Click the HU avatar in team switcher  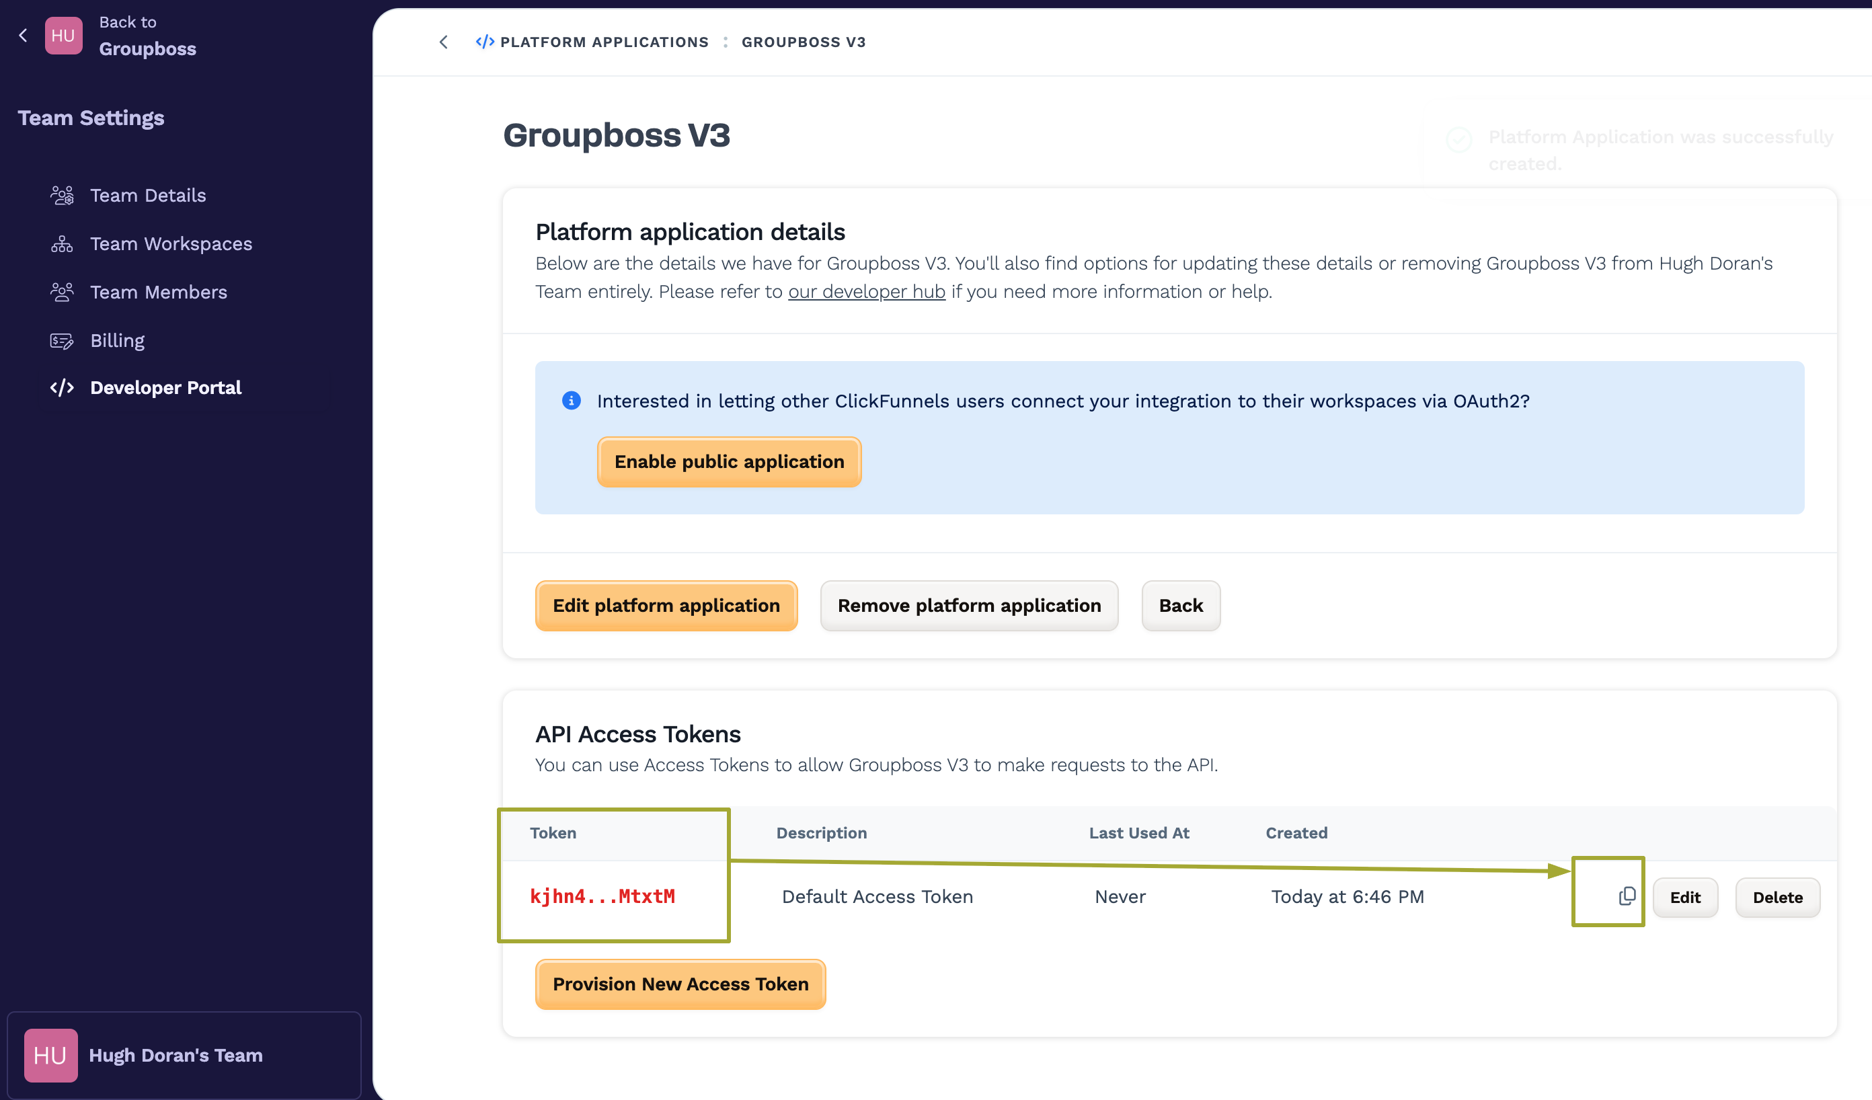[x=50, y=1056]
